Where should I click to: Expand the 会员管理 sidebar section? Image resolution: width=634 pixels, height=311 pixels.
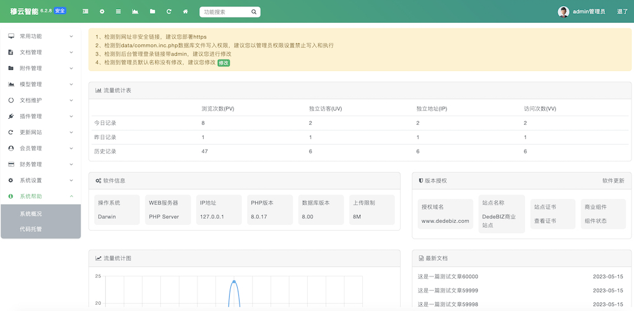pos(40,148)
